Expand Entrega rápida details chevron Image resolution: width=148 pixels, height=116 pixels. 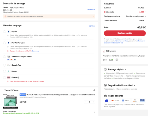pos(125,69)
